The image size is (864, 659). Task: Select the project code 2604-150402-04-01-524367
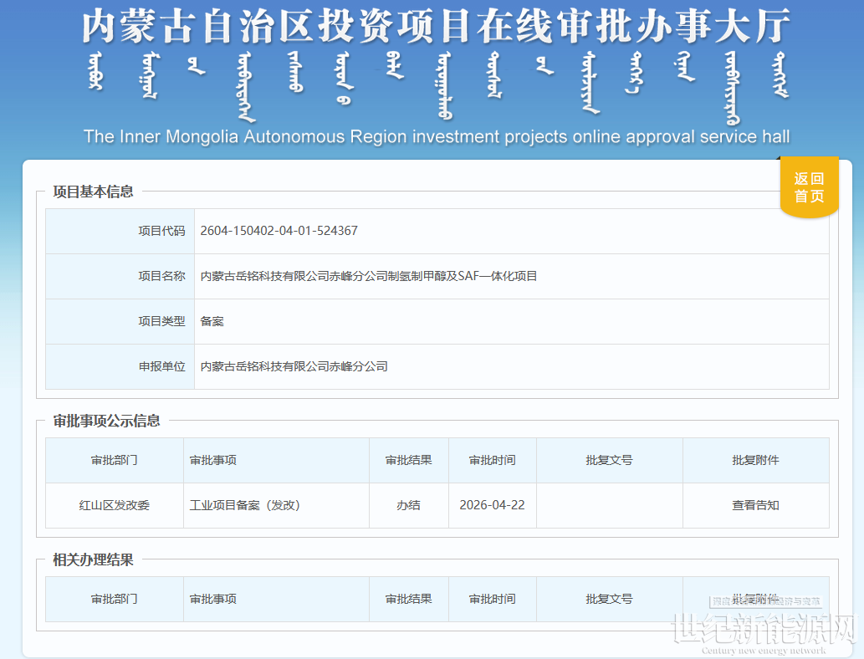coord(279,231)
